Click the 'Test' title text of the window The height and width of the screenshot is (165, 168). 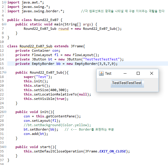click(108, 74)
